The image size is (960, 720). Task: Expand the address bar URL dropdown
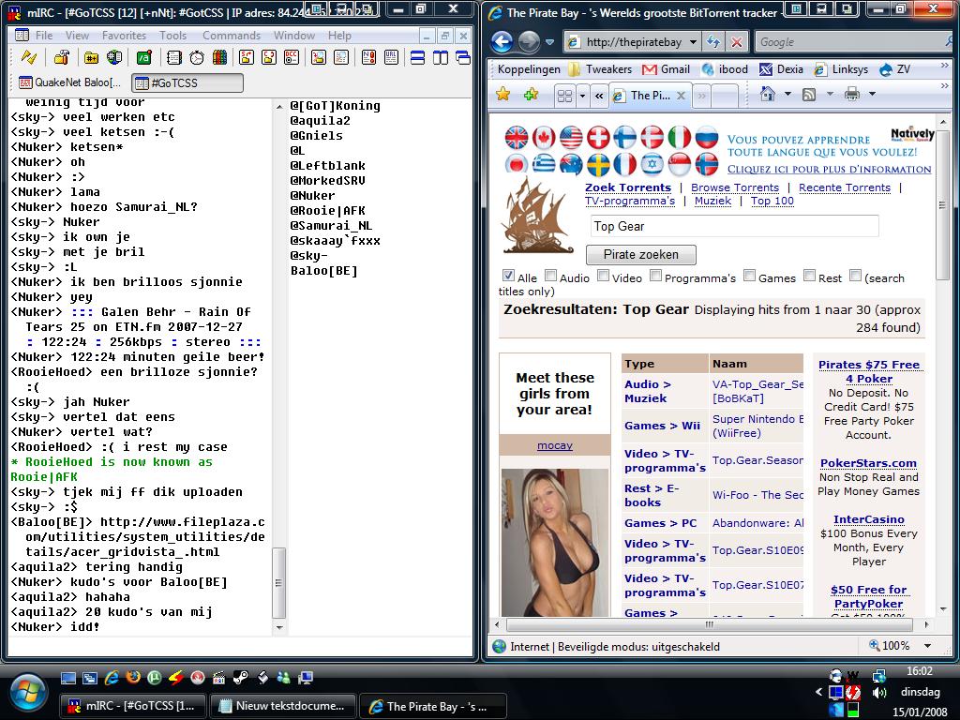693,42
